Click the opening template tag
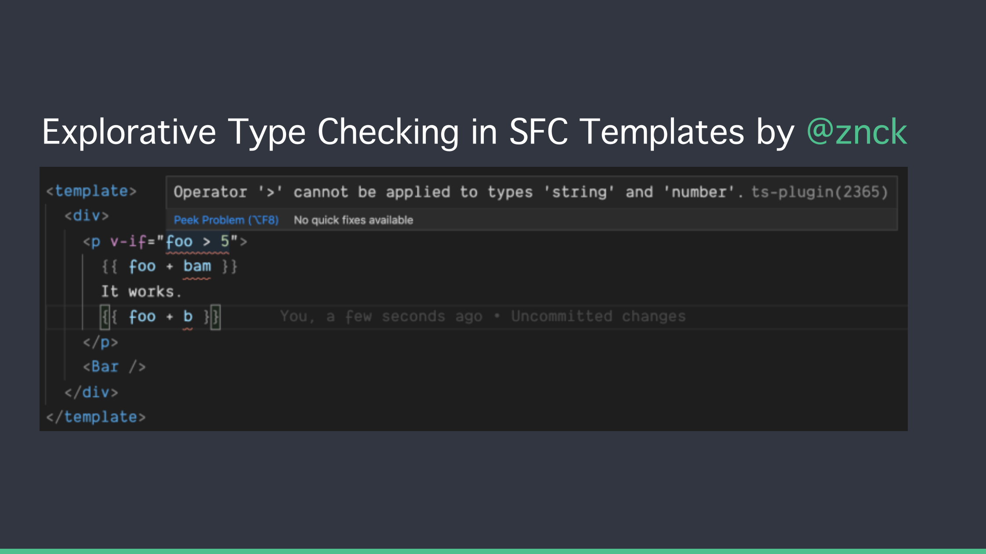 91,191
